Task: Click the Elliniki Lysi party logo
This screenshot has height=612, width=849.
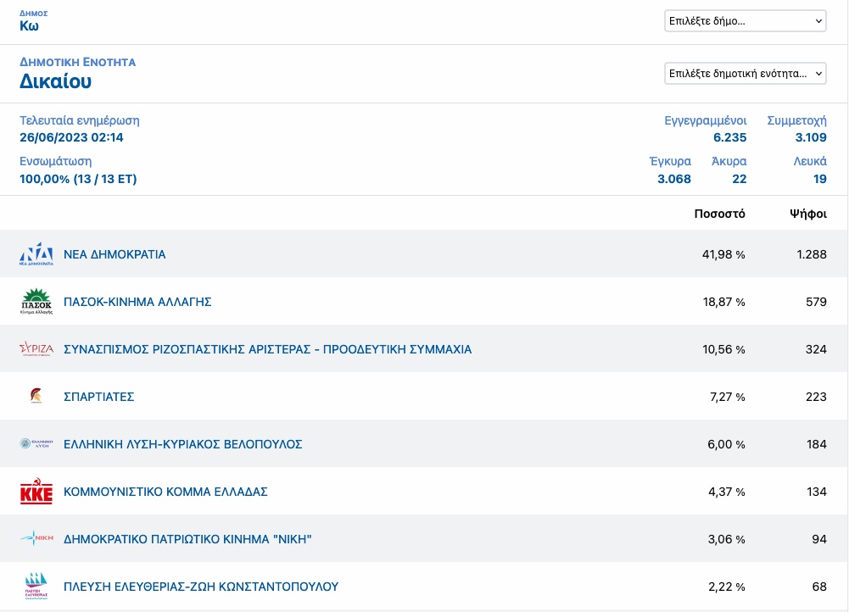Action: point(36,443)
